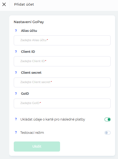The height and width of the screenshot is (159, 118).
Task: Click help icon for Testovací režim
Action: coord(16,132)
